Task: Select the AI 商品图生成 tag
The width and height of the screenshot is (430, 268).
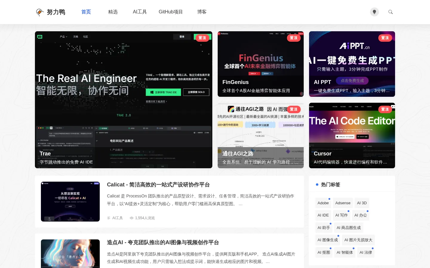Action: tap(349, 228)
